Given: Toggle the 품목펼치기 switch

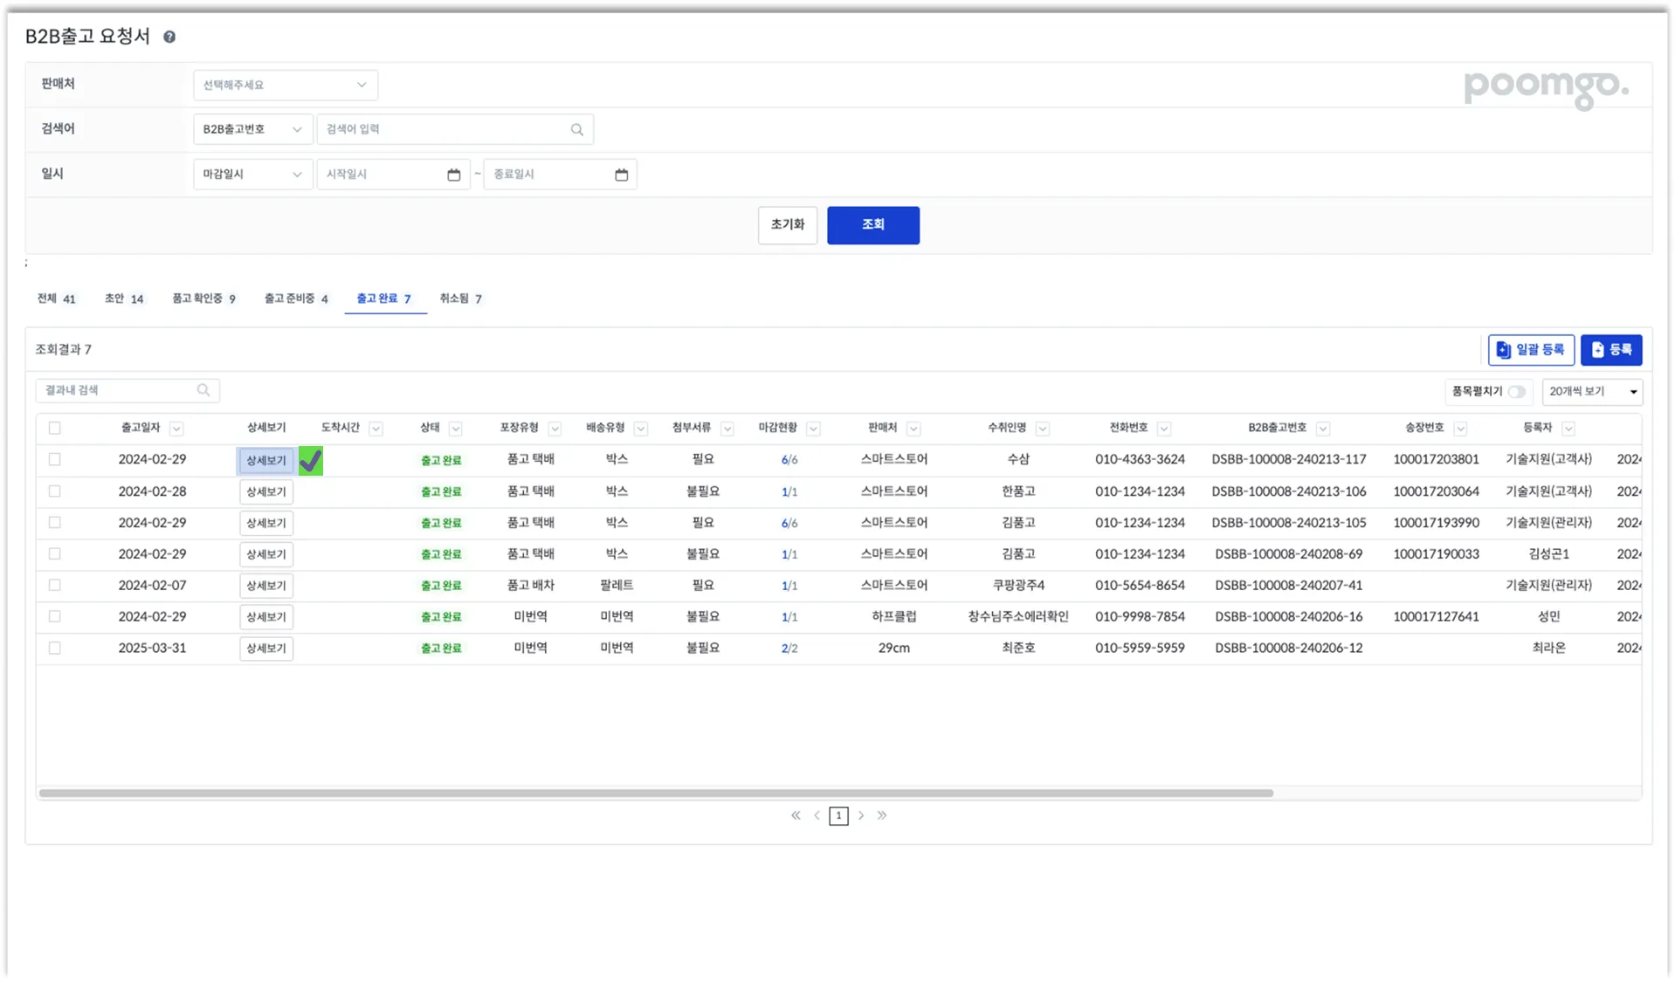Looking at the screenshot, I should tap(1517, 392).
